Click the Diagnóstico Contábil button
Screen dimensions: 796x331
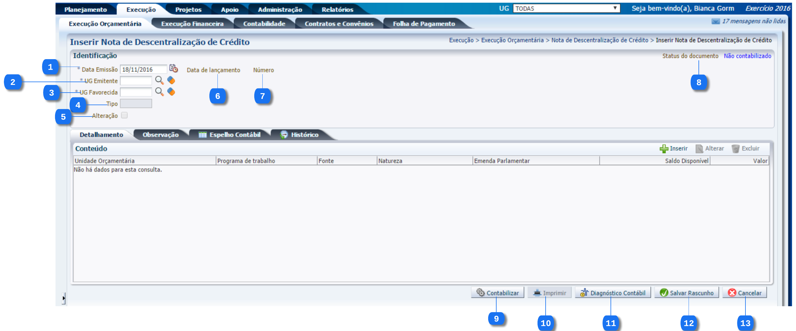coord(612,293)
